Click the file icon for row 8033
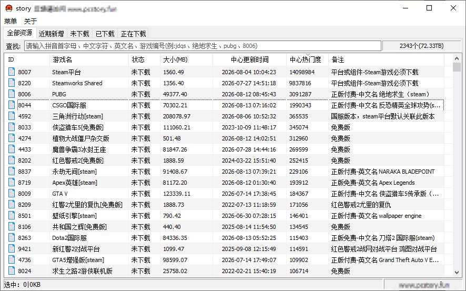The height and width of the screenshot is (291, 466). click(x=12, y=127)
